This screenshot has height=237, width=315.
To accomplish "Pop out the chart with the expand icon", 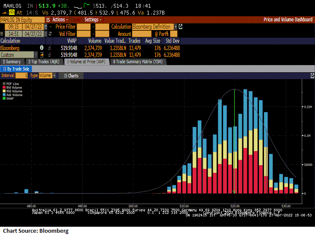I will coord(312,75).
